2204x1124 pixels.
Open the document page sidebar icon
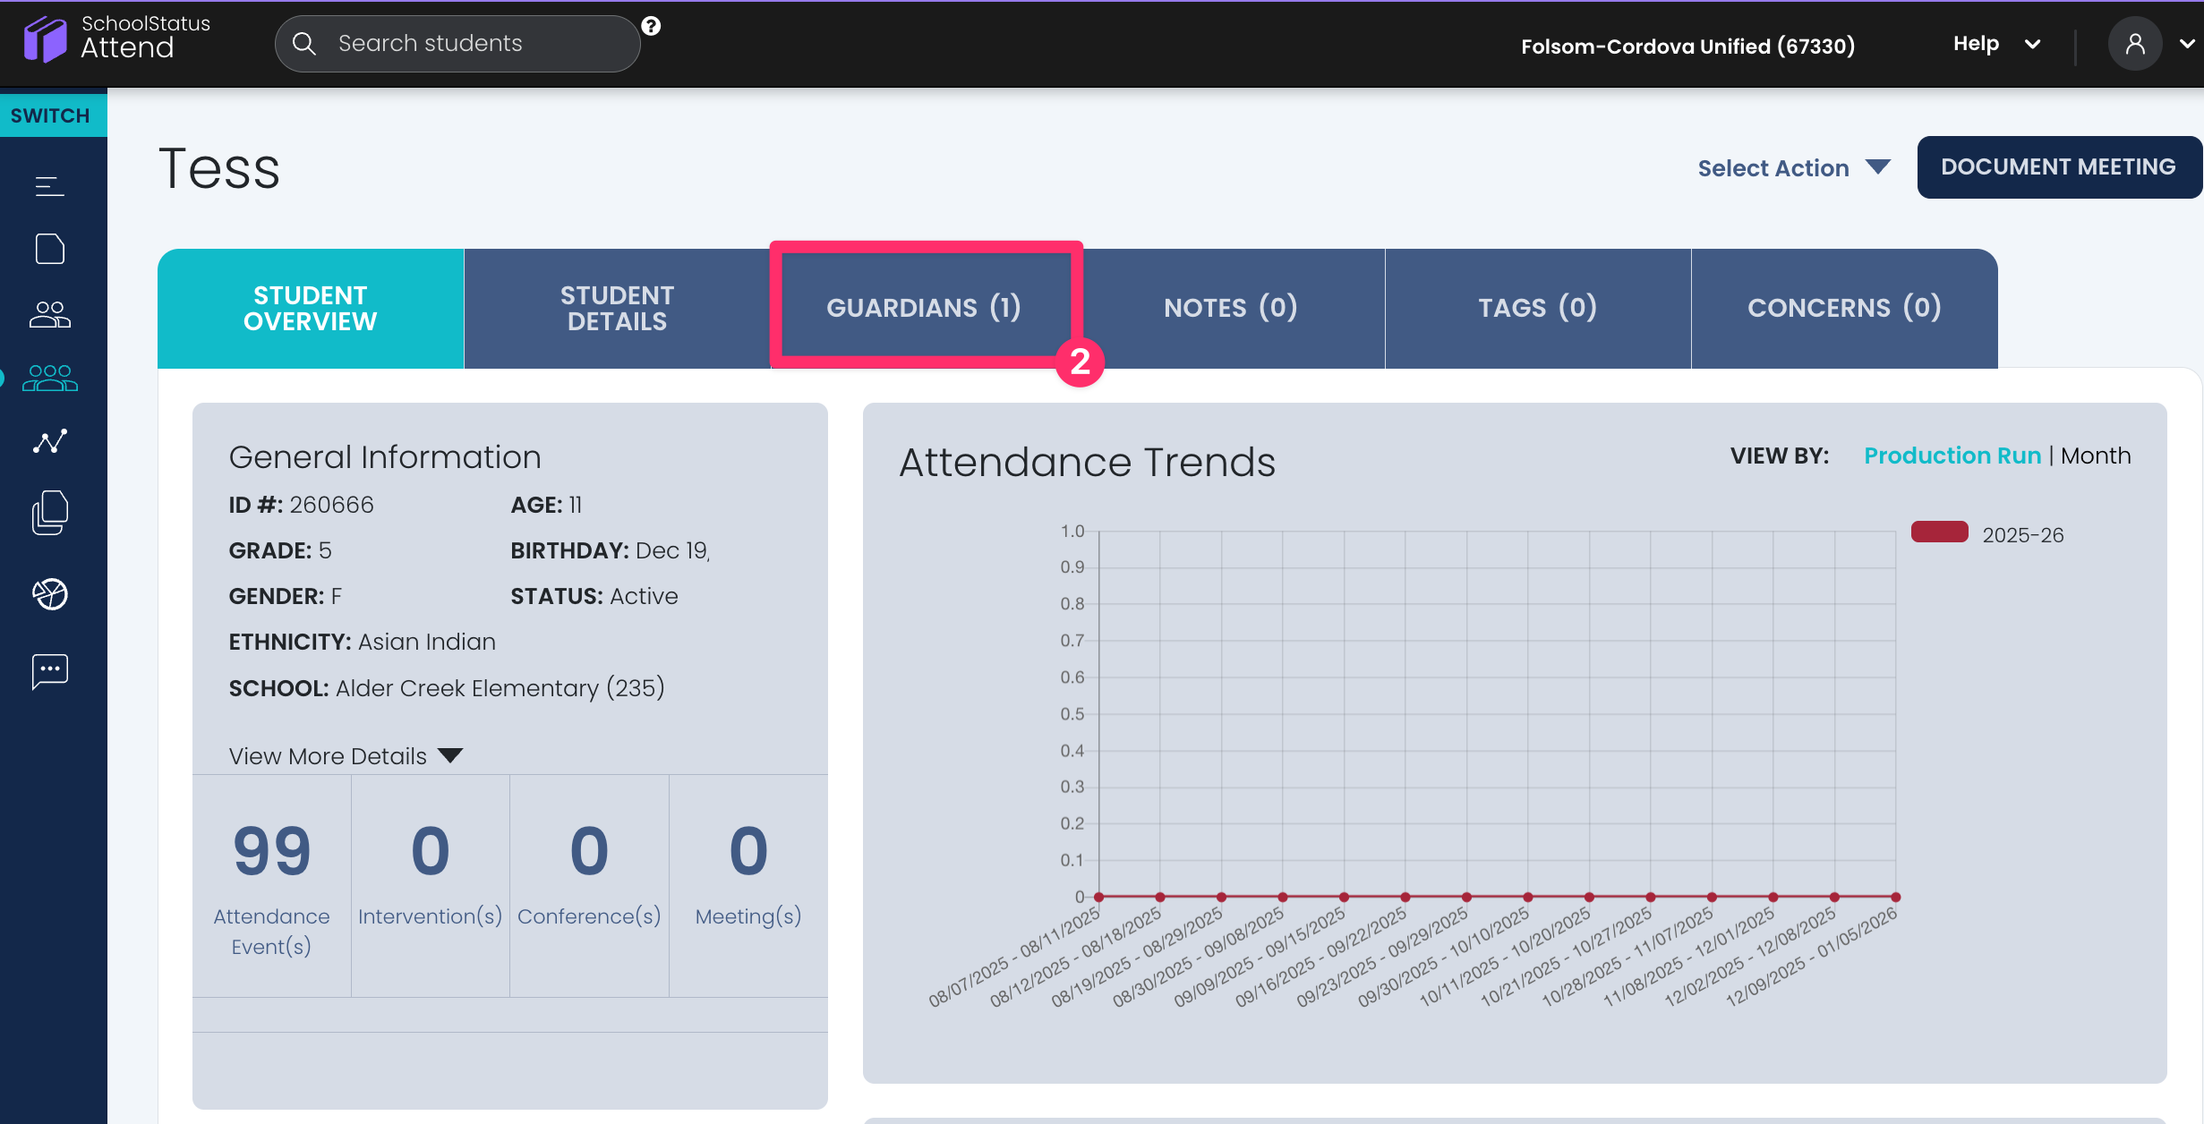pyautogui.click(x=49, y=249)
